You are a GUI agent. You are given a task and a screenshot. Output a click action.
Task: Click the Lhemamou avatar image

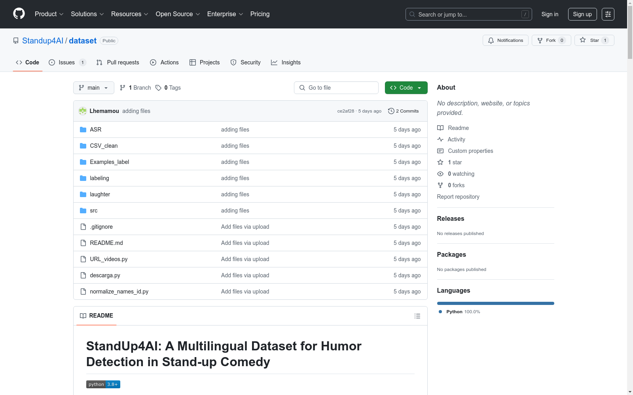[x=83, y=111]
